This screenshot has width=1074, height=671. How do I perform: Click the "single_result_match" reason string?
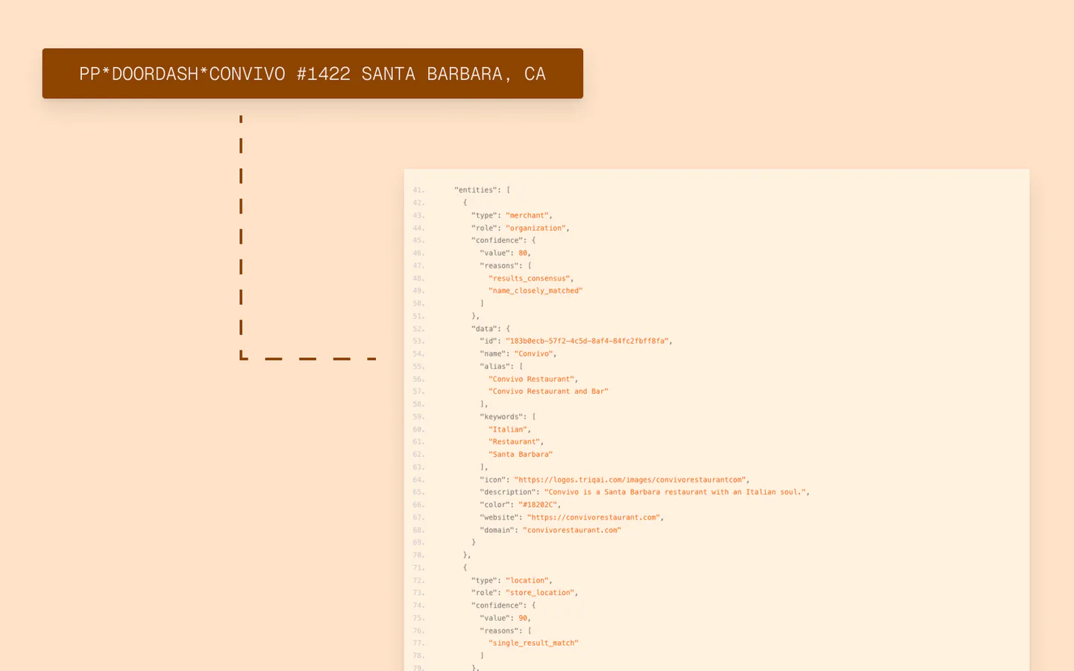pos(533,643)
